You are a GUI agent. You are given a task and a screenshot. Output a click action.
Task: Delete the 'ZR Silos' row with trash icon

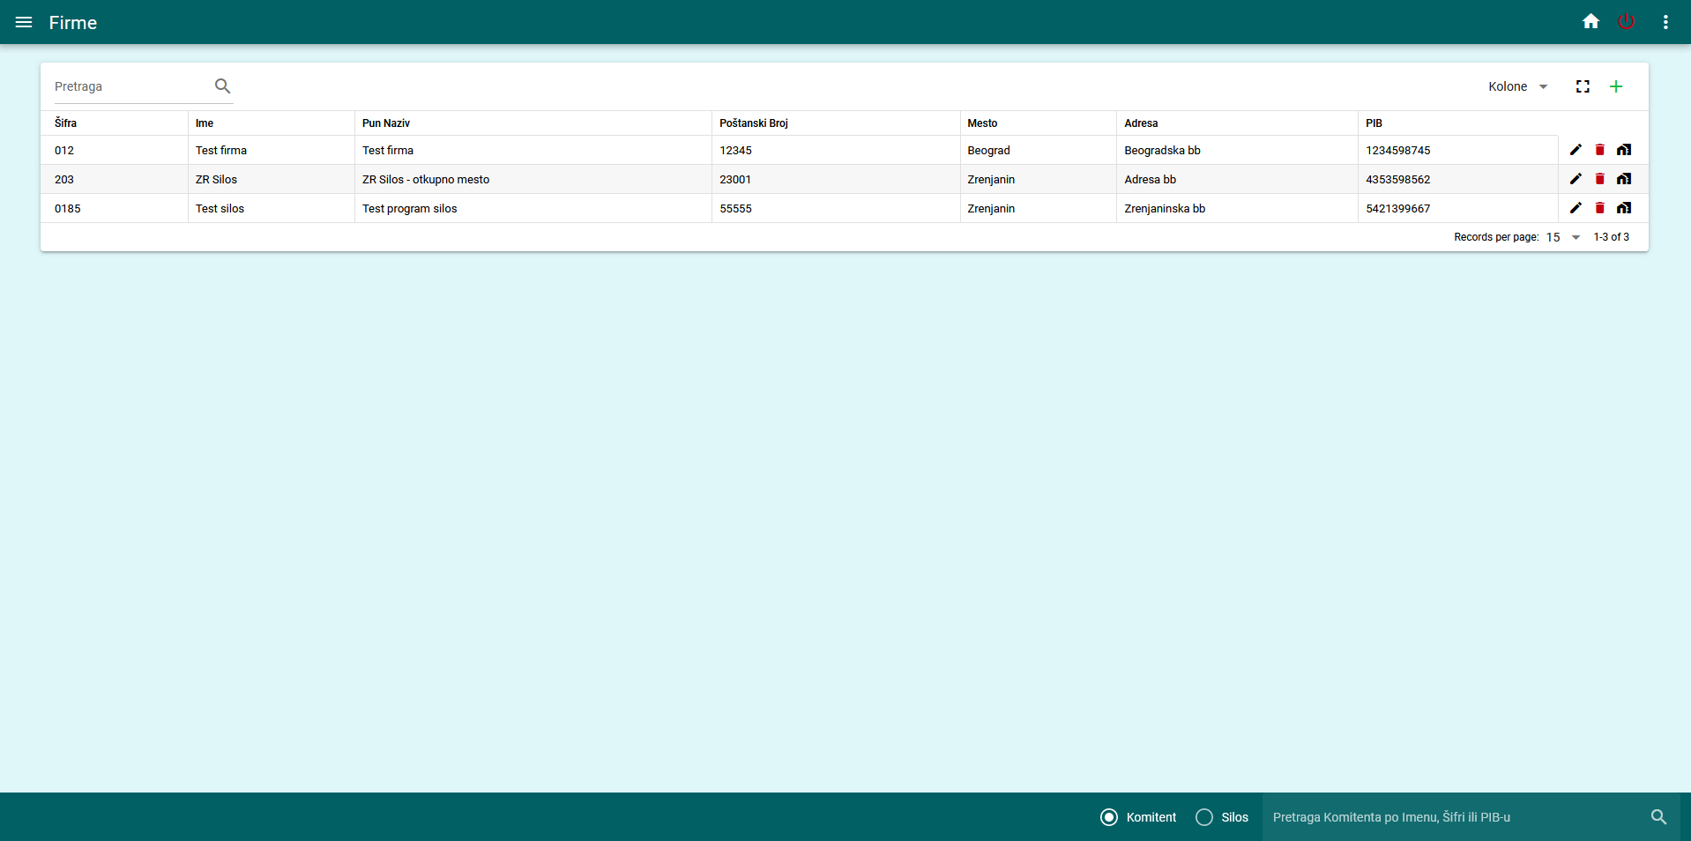1600,179
